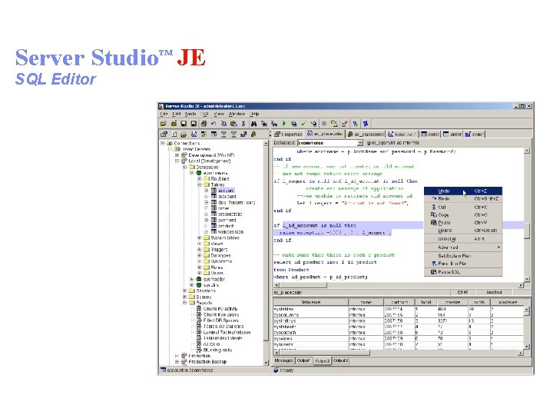
Task: Open the Help menu
Action: coord(254,114)
